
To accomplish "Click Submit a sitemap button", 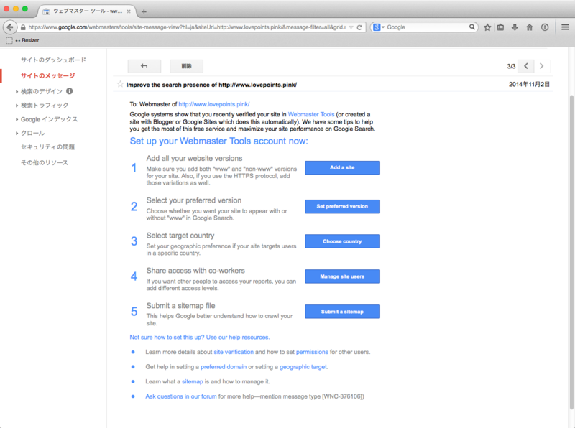I will pyautogui.click(x=343, y=312).
